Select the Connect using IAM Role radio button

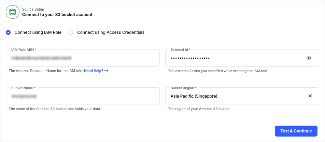click(9, 32)
